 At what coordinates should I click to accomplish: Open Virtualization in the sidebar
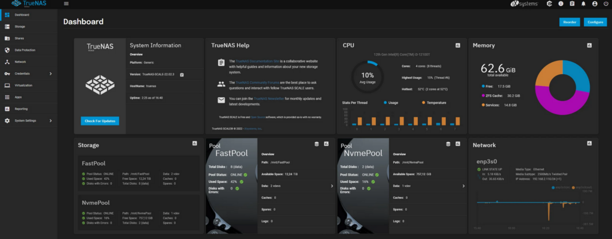click(x=29, y=85)
